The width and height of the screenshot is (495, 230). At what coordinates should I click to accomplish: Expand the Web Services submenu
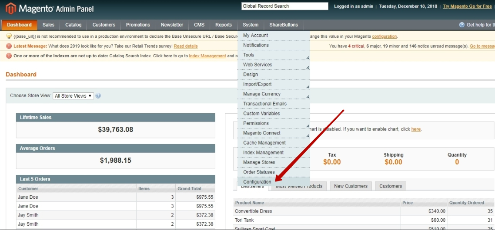pos(274,65)
